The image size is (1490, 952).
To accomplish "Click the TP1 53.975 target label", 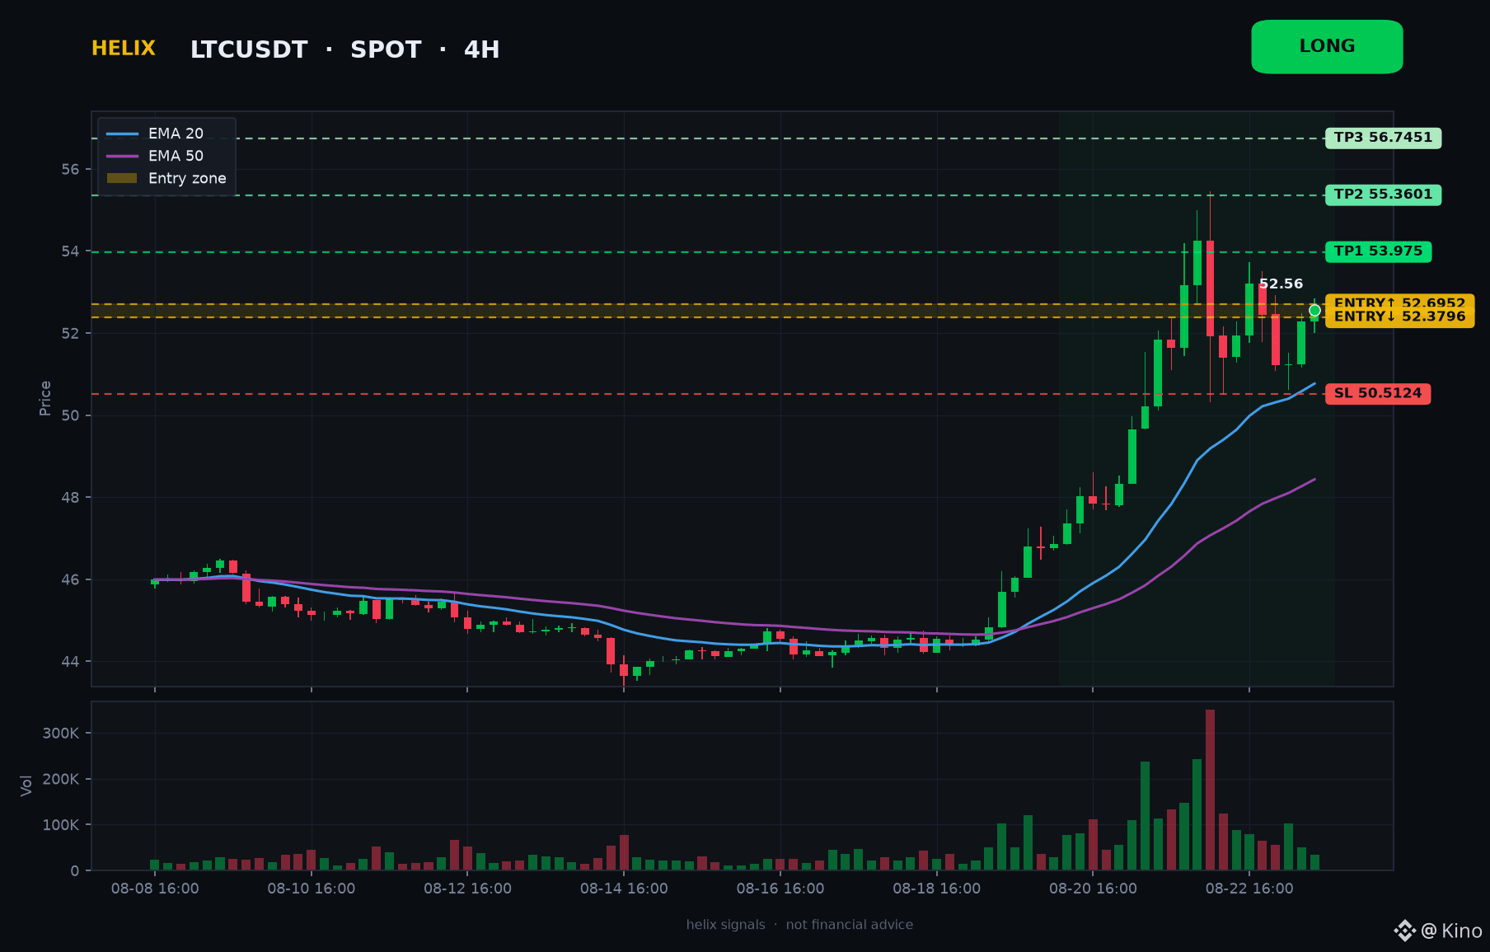I will coord(1378,251).
